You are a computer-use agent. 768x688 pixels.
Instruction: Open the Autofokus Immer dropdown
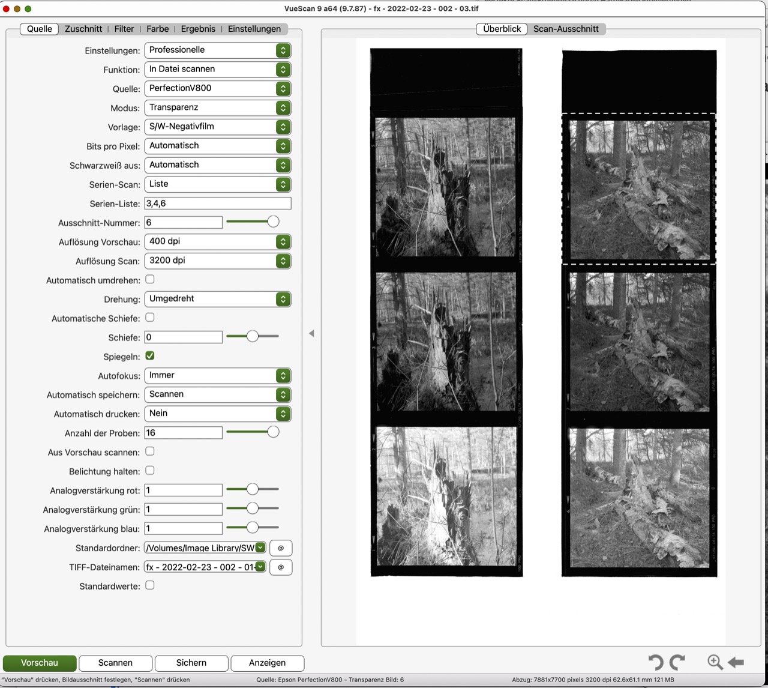click(218, 376)
